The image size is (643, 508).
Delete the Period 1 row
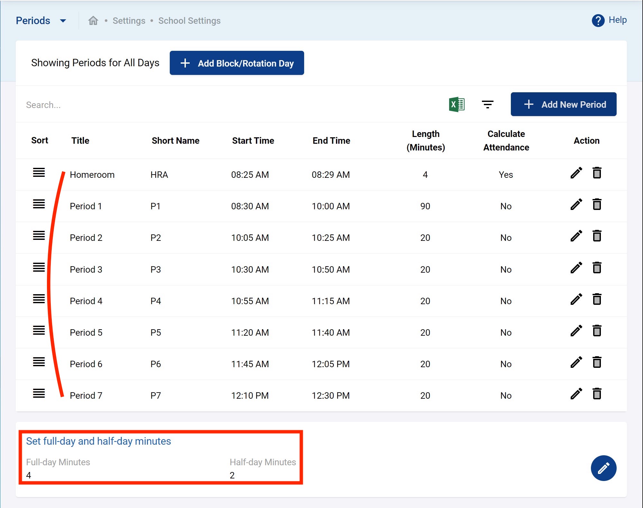pyautogui.click(x=597, y=204)
